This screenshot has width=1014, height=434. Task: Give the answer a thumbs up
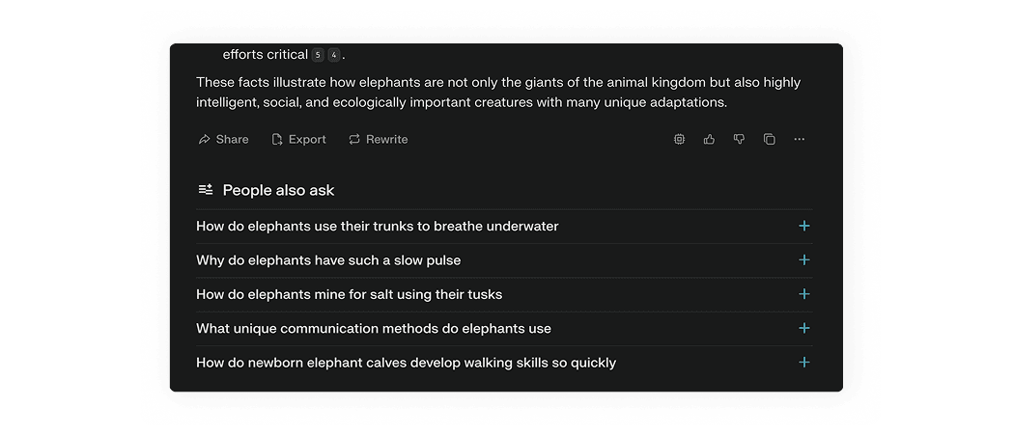click(710, 139)
